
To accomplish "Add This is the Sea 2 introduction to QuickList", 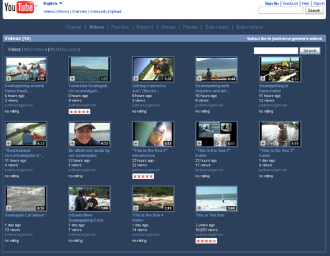I will click(x=136, y=143).
